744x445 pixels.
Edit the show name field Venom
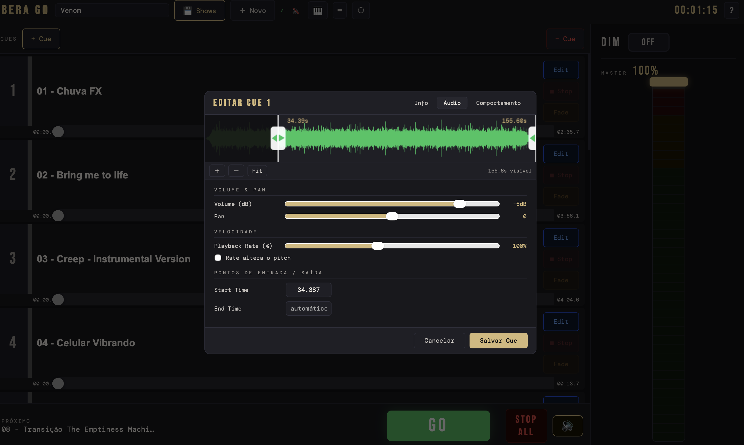pos(112,11)
